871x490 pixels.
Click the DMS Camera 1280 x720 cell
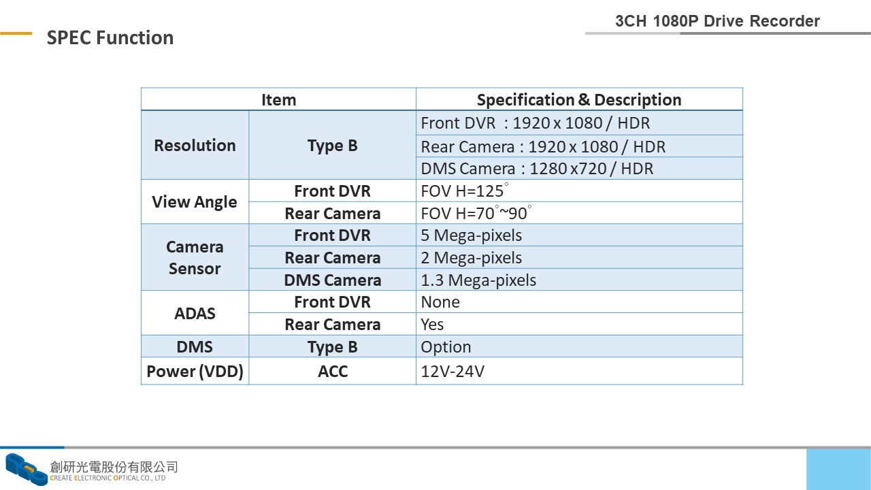(579, 168)
